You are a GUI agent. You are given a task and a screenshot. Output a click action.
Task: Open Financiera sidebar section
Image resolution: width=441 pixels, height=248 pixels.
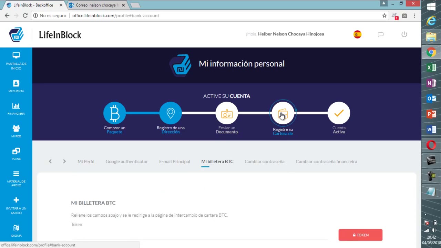pyautogui.click(x=16, y=109)
